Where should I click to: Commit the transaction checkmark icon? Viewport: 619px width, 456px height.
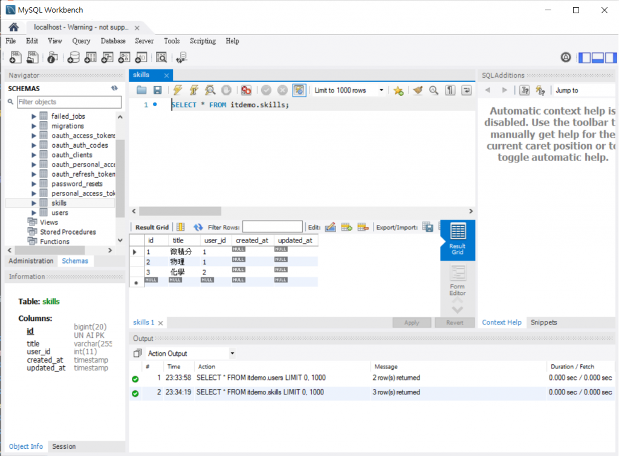click(x=266, y=90)
